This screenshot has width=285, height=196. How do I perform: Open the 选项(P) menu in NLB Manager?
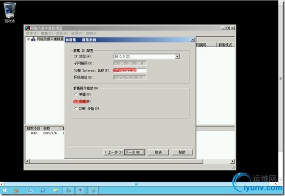tap(77, 33)
